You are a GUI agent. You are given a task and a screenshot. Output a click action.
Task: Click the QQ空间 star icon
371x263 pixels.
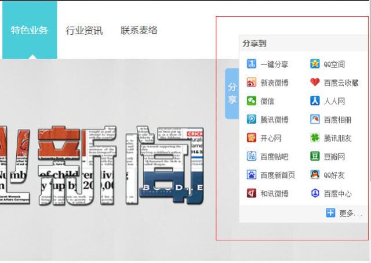click(x=315, y=64)
